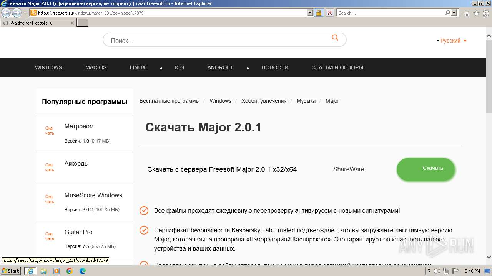Click the Скачать link beside Guitar Pro
Viewport: 492px width, 276px height.
[x=50, y=236]
